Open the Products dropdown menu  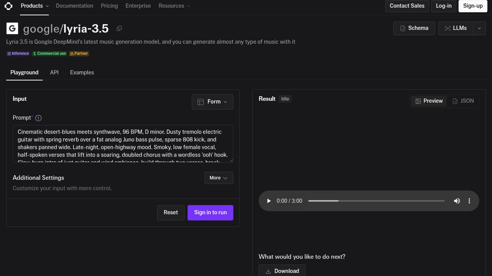[34, 6]
